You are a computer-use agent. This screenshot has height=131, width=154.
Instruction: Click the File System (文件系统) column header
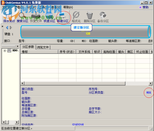(84, 52)
